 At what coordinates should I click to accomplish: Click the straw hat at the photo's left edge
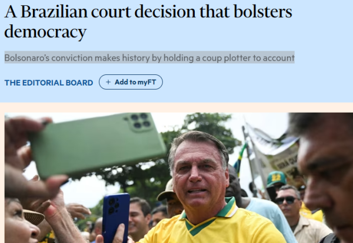[x=32, y=217]
